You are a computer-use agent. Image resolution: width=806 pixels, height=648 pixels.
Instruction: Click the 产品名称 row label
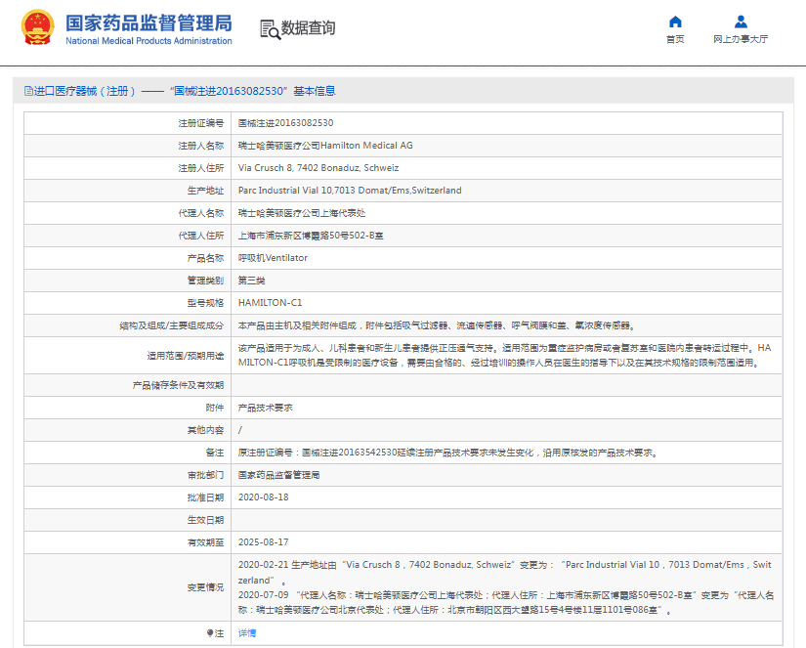205,258
